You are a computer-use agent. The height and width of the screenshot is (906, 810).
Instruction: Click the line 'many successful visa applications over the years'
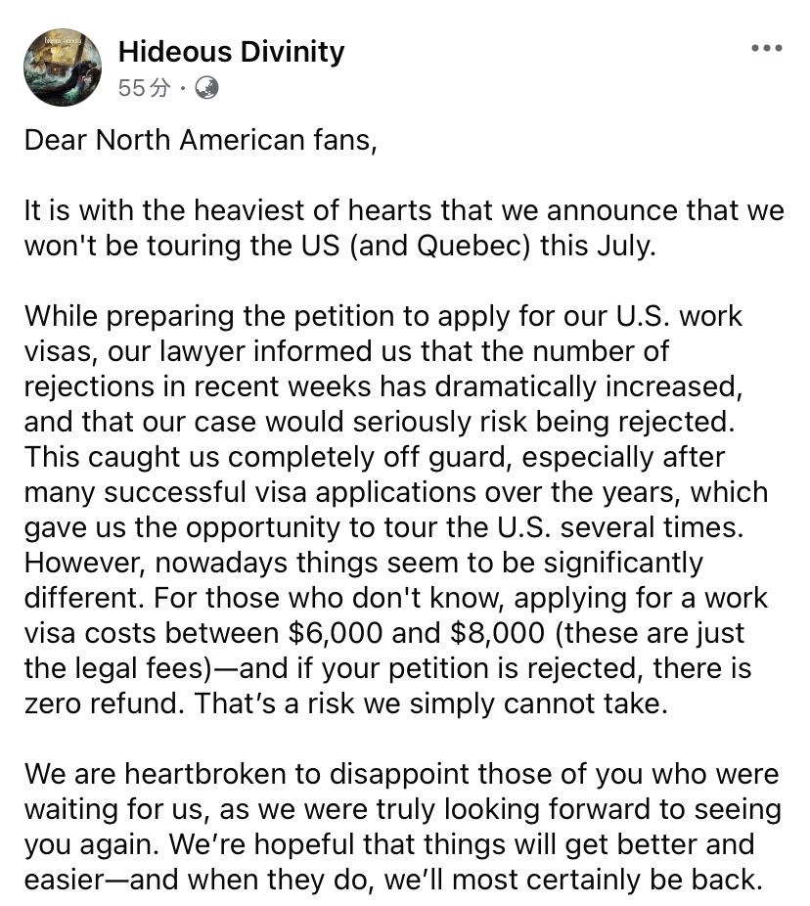(396, 492)
